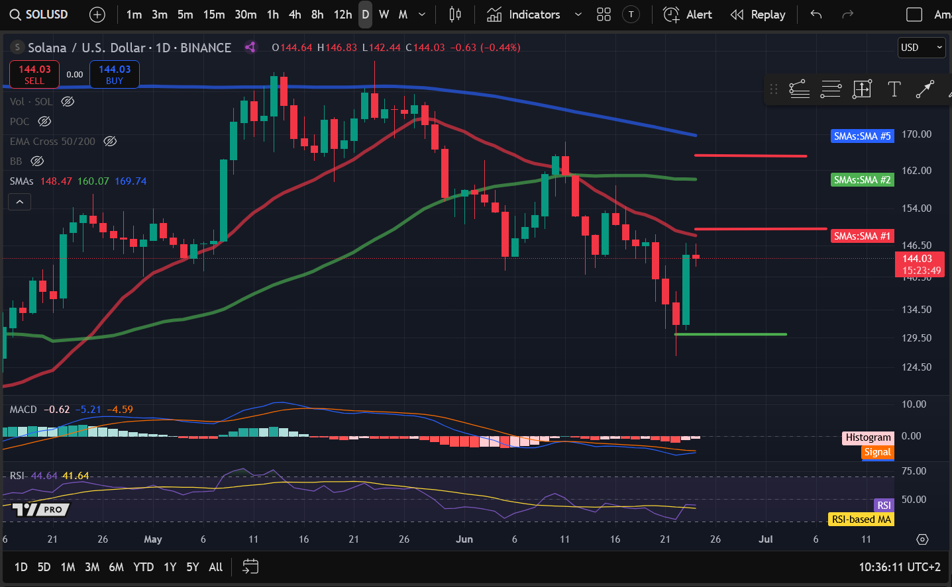Toggle visibility of EMA Cross 50/200

click(110, 141)
